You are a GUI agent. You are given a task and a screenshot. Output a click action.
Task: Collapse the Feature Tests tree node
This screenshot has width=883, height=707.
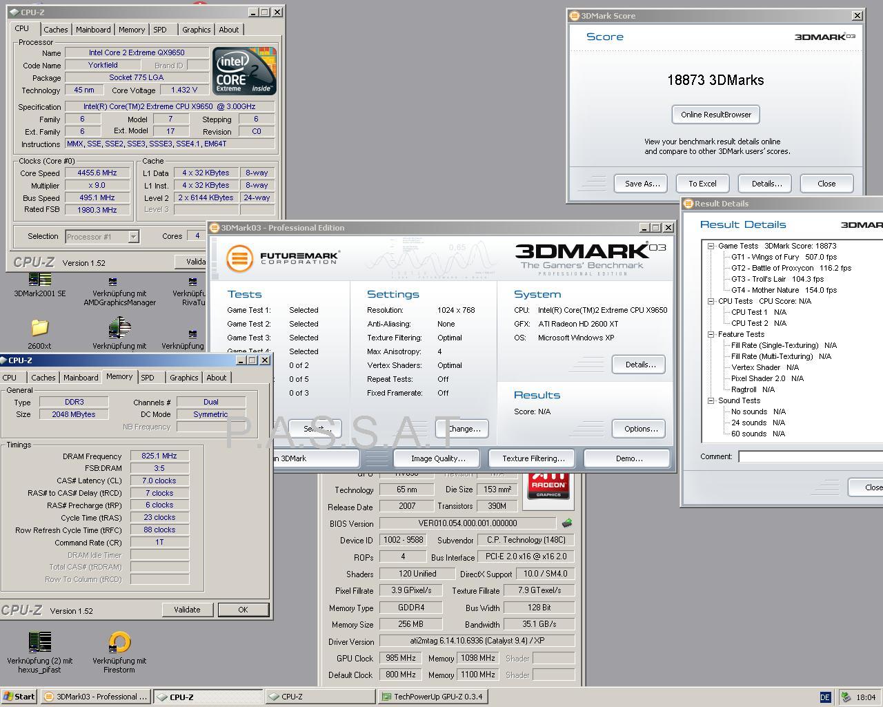(711, 334)
